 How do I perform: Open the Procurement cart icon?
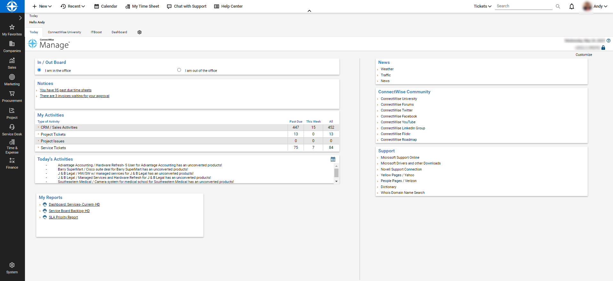tap(12, 94)
